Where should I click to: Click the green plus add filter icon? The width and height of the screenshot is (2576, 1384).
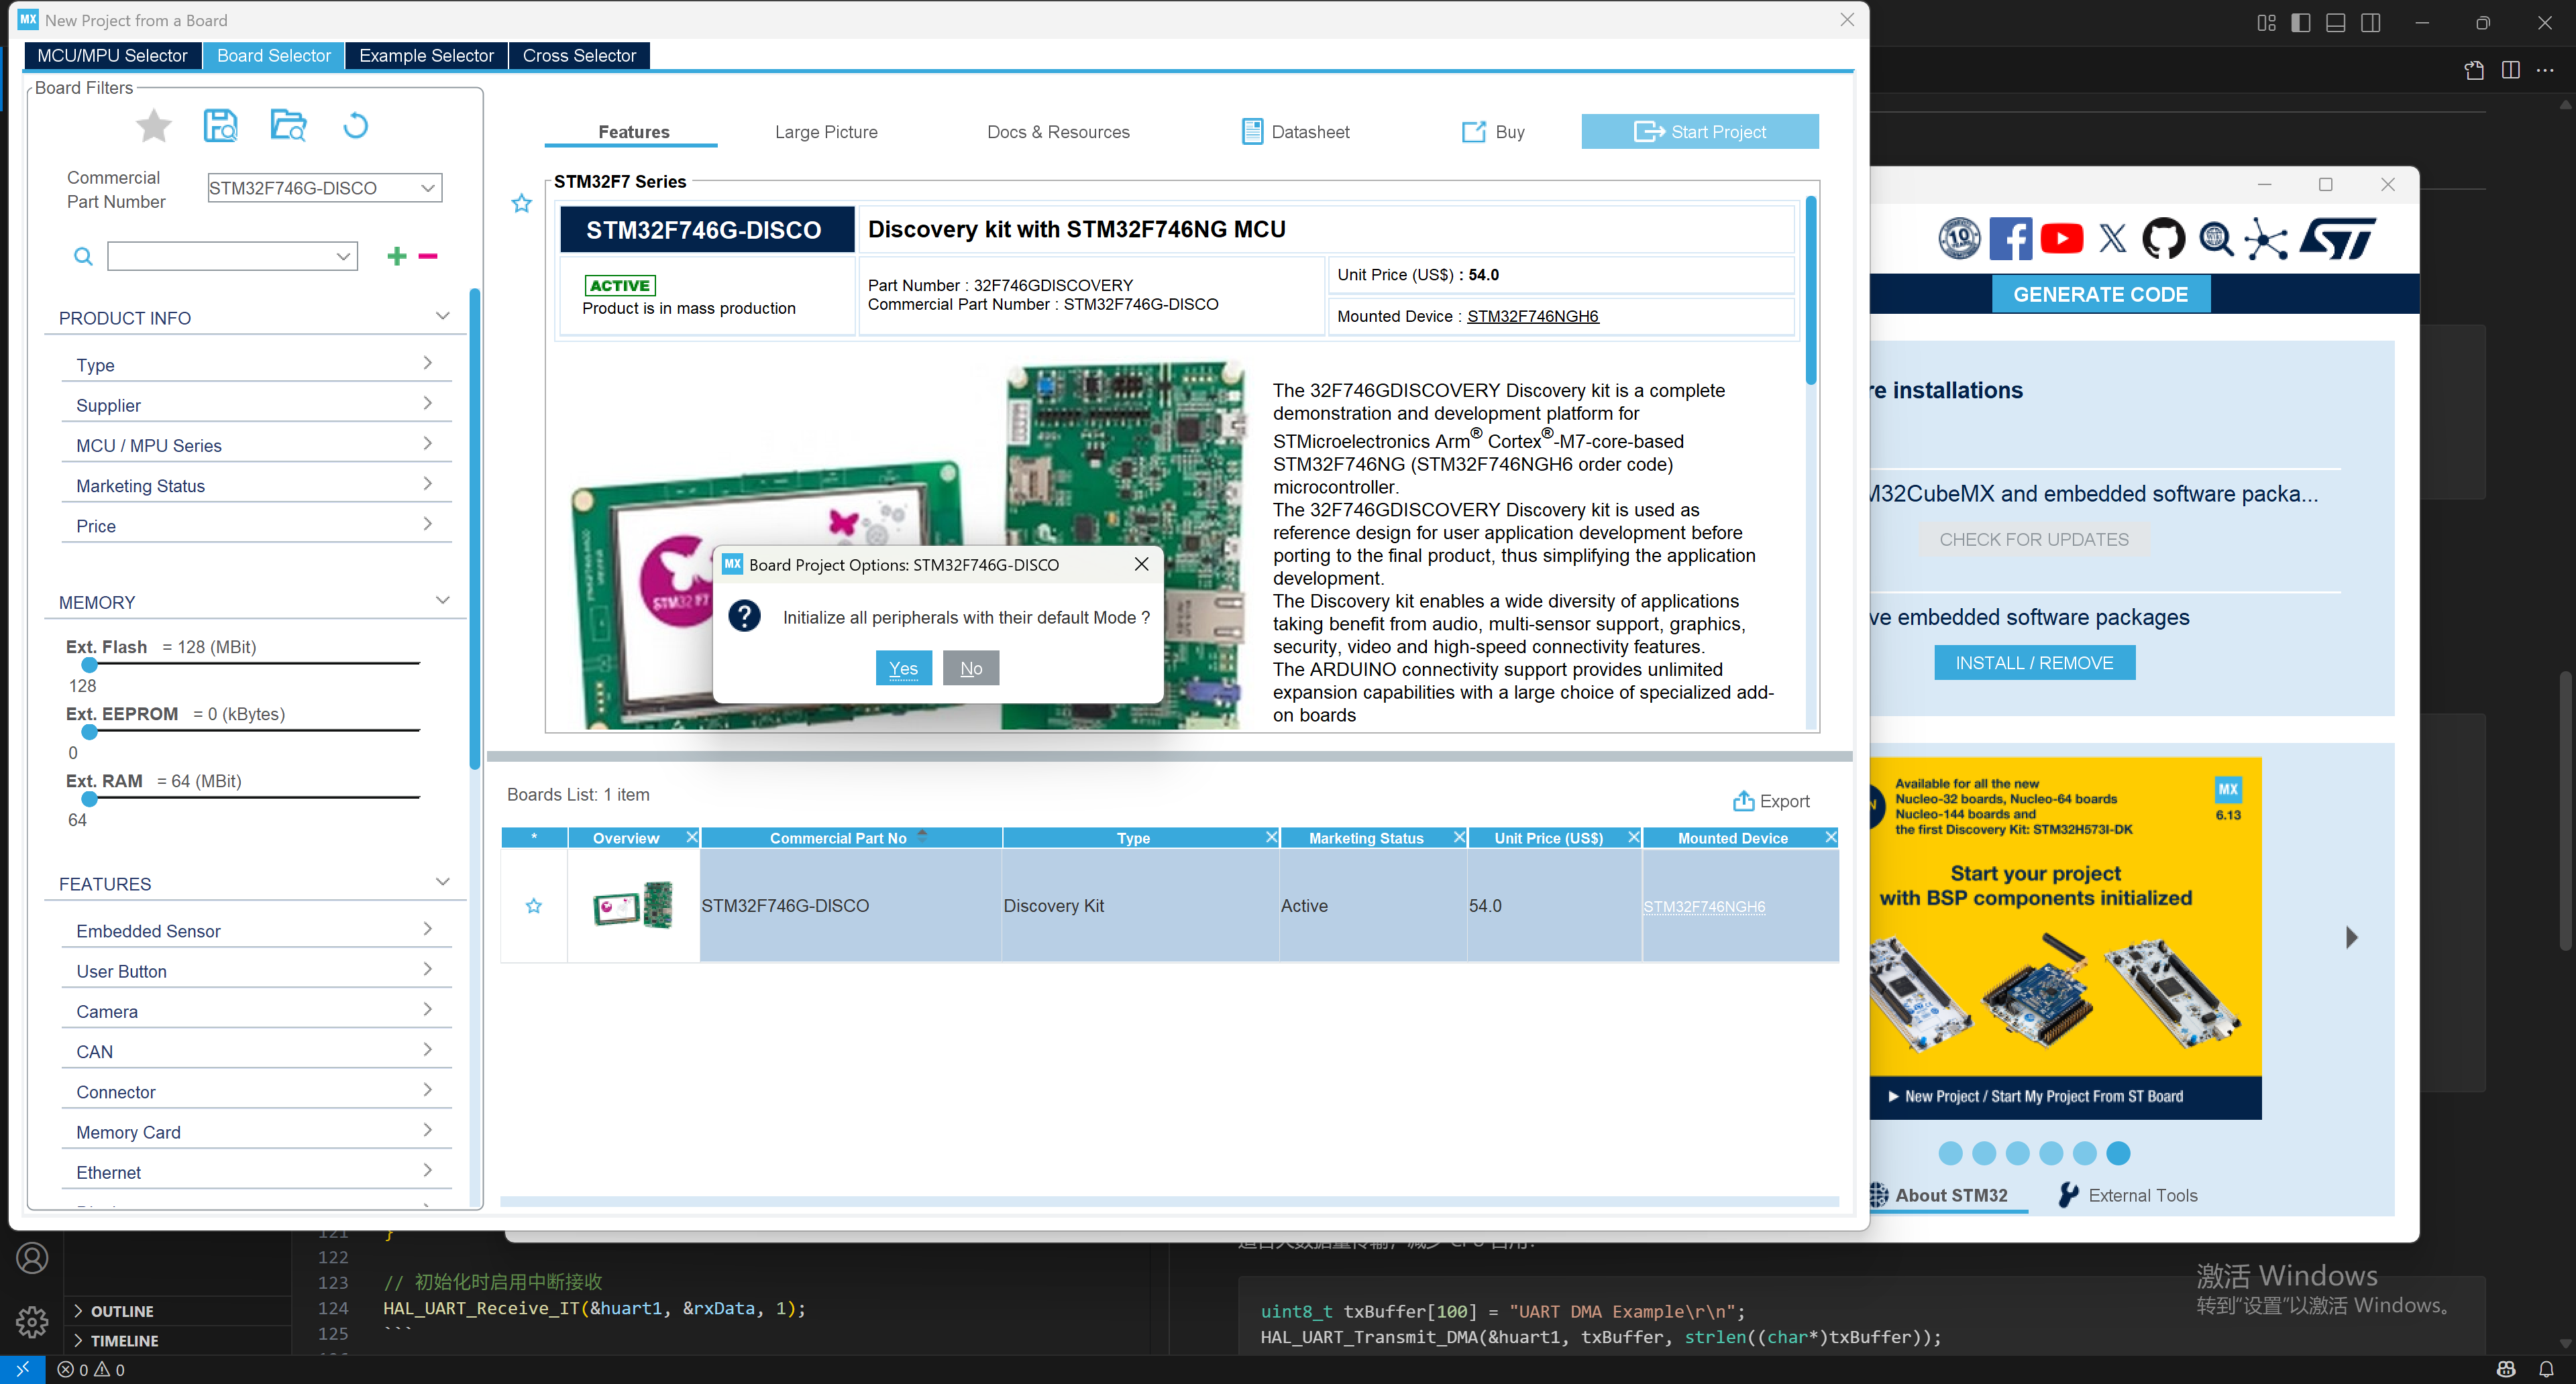pos(396,257)
